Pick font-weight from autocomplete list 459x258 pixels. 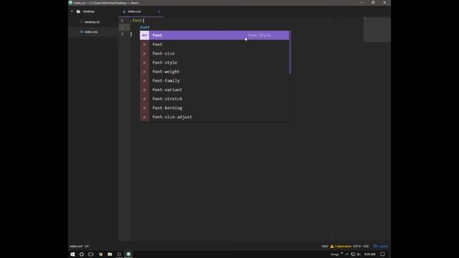pos(214,72)
